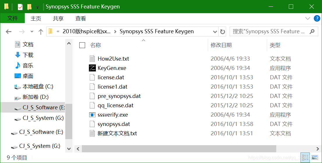Viewport: 322px width, 163px height.
Task: Expand the address bar history dropdown
Action: [x=215, y=32]
